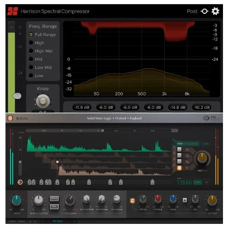Toggle the green SYNC button

pyautogui.click(x=197, y=182)
